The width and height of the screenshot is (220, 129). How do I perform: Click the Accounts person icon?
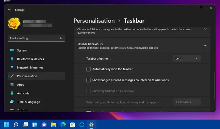click(x=12, y=93)
